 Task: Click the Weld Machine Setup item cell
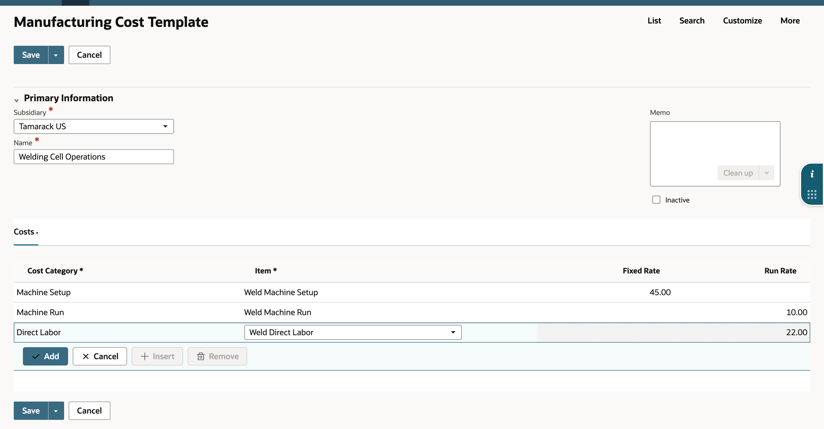click(x=281, y=293)
